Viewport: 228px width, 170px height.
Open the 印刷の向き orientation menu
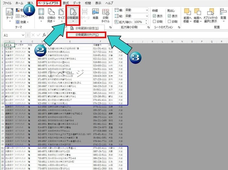click(51, 15)
